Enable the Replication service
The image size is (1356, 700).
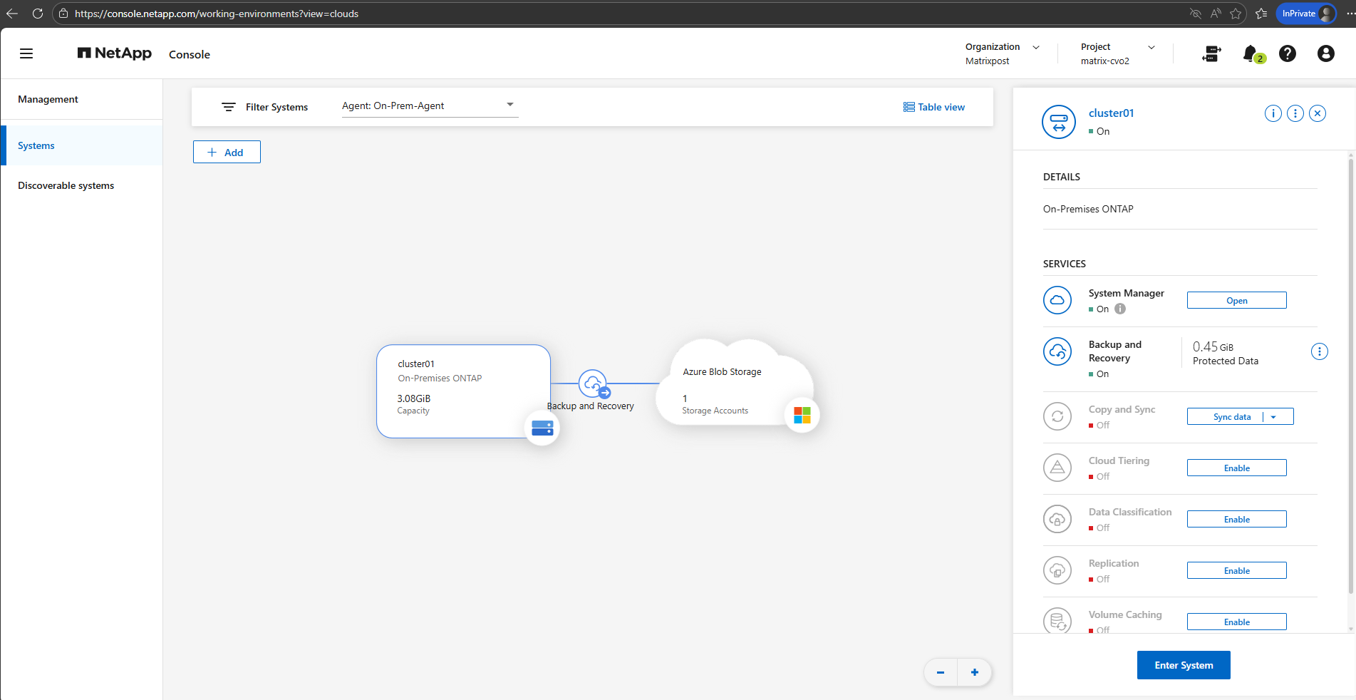tap(1236, 570)
